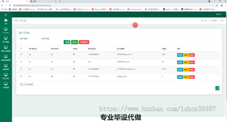Screen dimensions: 227x122
Task: Open 个人中心 in the sidebar
Action: 6,31
